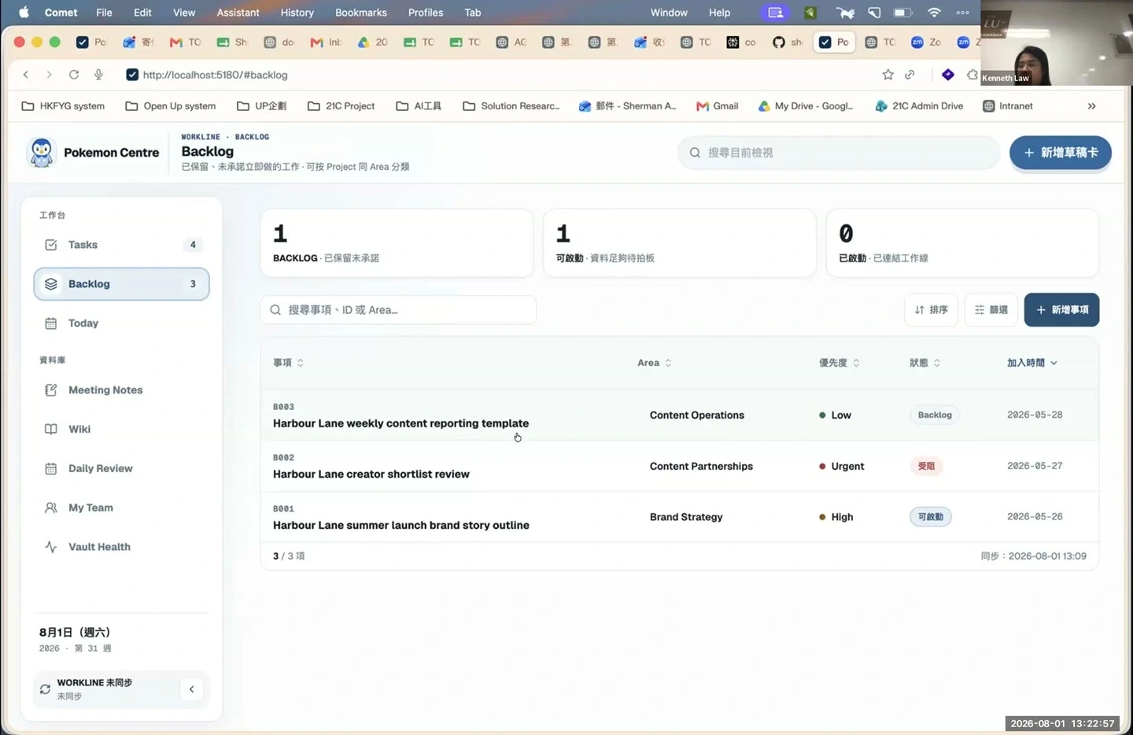The image size is (1133, 735).
Task: Sort by the 加入時間 column header
Action: pos(1032,363)
